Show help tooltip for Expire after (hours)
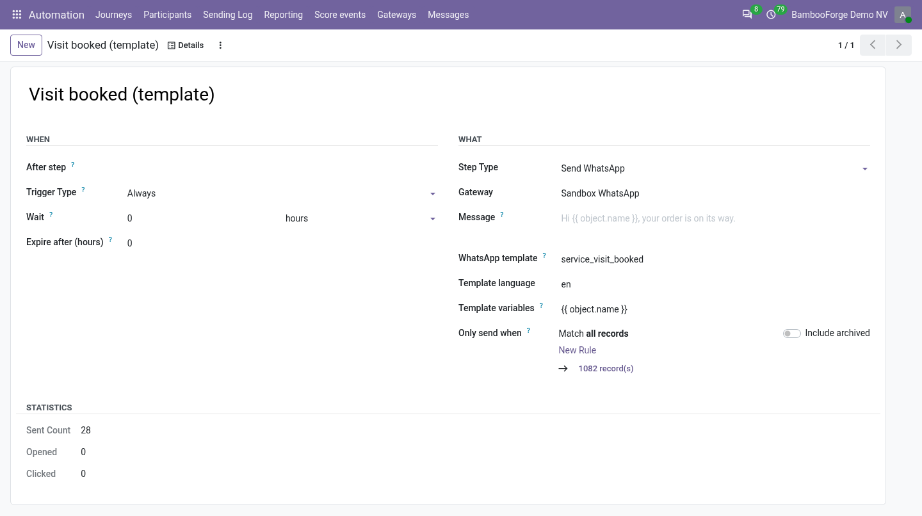This screenshot has width=922, height=516. click(x=110, y=239)
